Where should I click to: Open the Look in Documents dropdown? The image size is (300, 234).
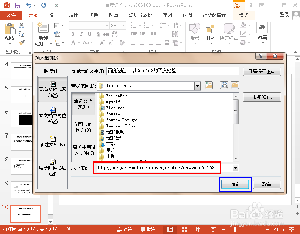pos(197,86)
